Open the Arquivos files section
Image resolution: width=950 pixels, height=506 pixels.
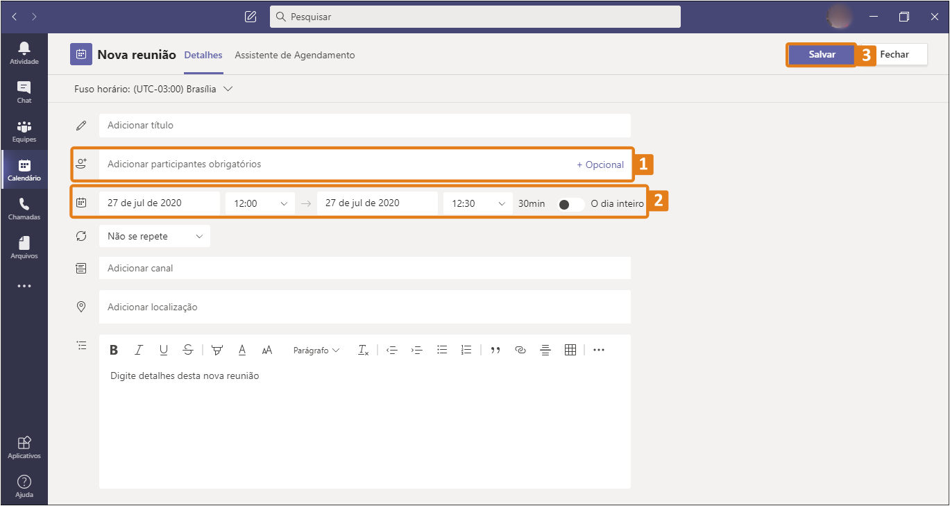click(24, 247)
